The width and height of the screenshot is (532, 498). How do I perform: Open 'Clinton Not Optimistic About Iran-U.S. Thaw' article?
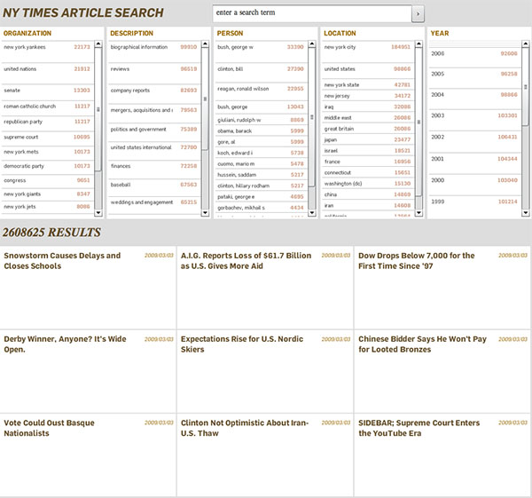(x=244, y=428)
